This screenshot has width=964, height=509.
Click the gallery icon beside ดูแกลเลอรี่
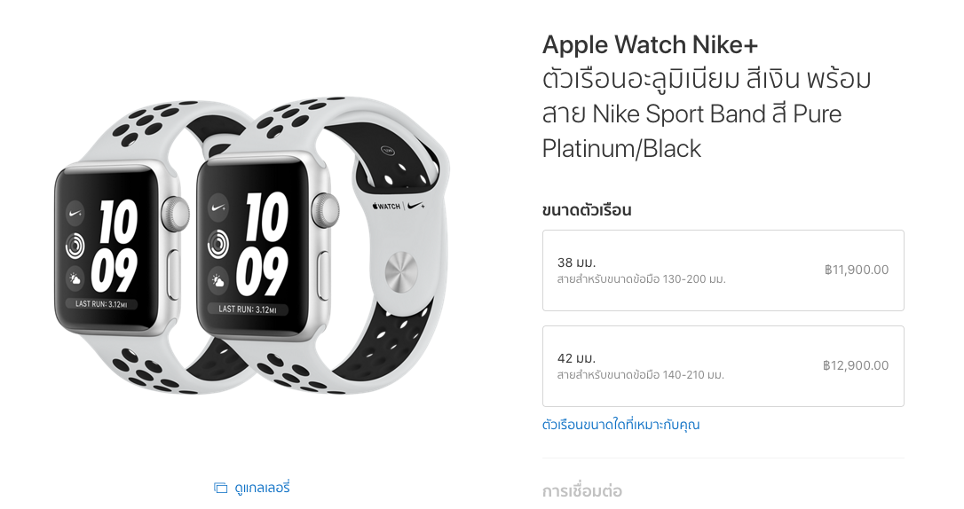[220, 488]
